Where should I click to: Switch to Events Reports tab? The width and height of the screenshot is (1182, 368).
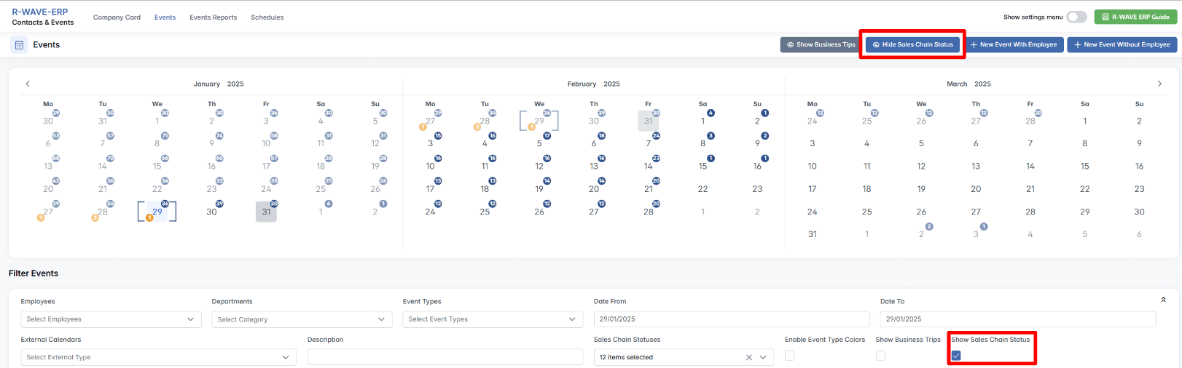click(213, 17)
